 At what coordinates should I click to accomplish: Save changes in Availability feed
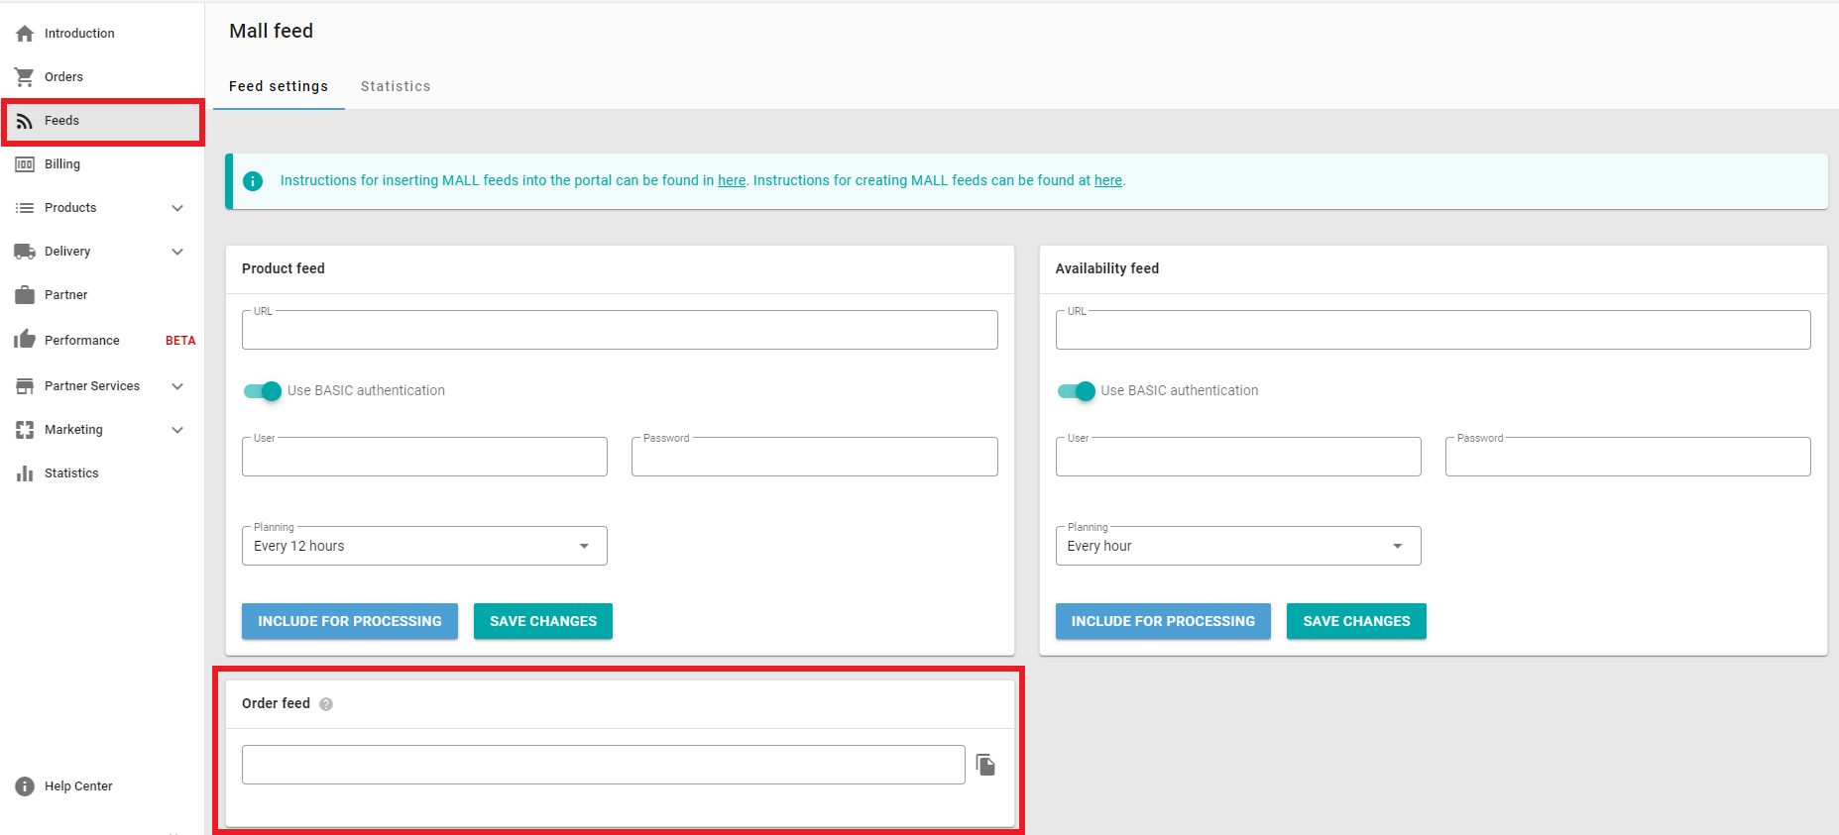[1356, 621]
